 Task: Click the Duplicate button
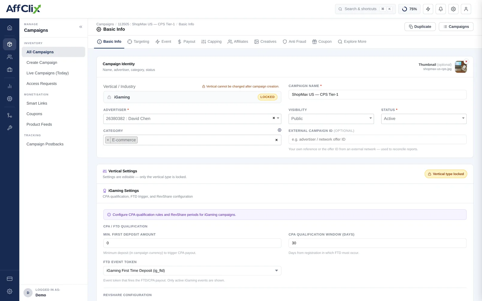point(420,26)
